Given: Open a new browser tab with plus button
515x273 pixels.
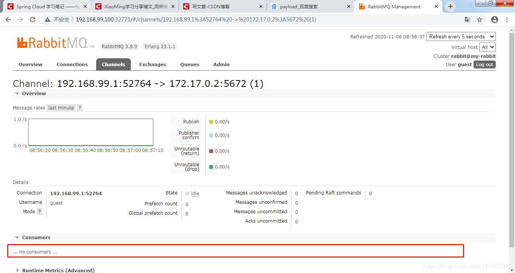Looking at the screenshot, I should tap(451, 6).
